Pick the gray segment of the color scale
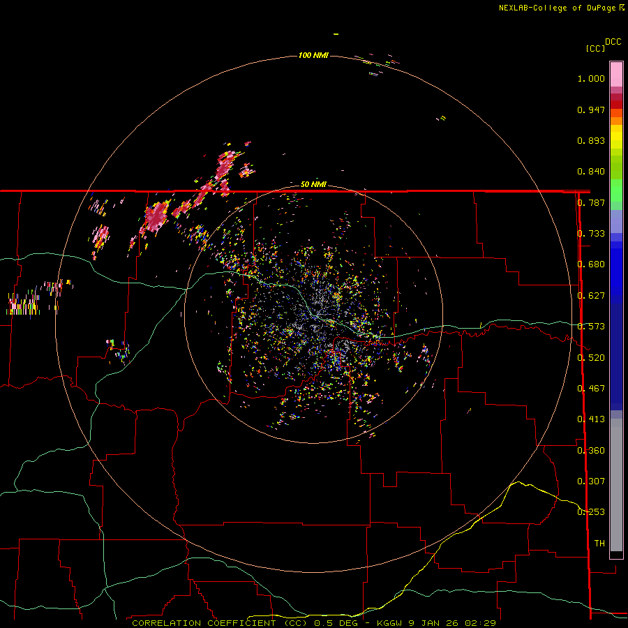 click(616, 485)
